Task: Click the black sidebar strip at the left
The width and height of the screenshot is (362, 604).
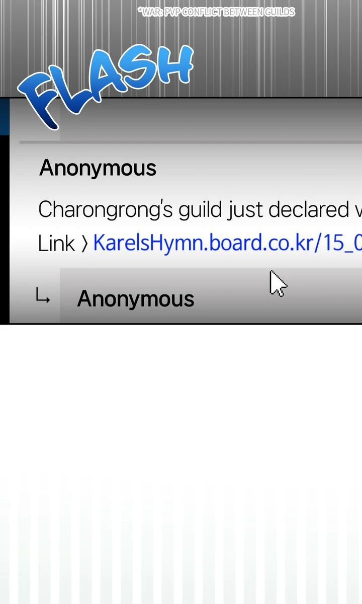Action: point(5,229)
